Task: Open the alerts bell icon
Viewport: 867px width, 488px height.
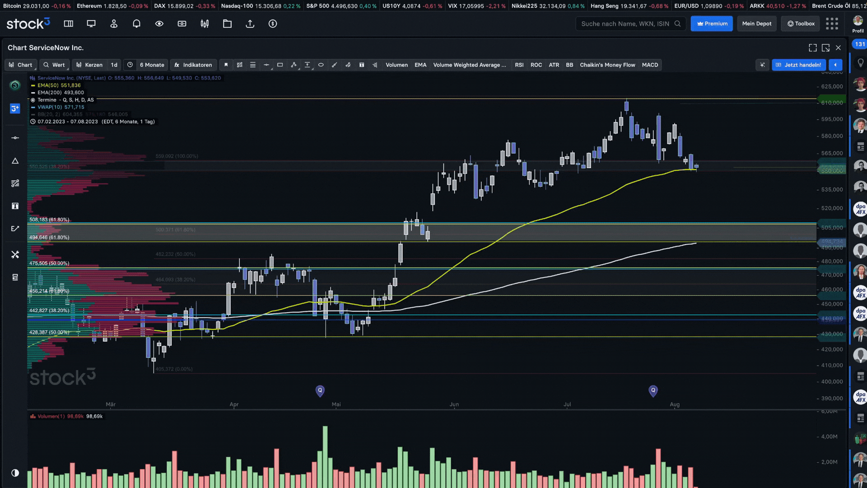Action: pyautogui.click(x=136, y=23)
